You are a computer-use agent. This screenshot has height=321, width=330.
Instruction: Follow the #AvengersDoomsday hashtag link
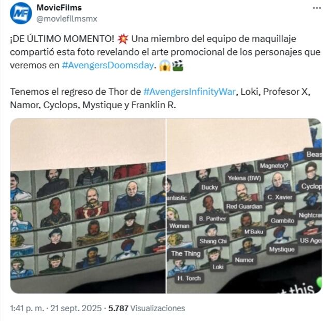tap(108, 65)
